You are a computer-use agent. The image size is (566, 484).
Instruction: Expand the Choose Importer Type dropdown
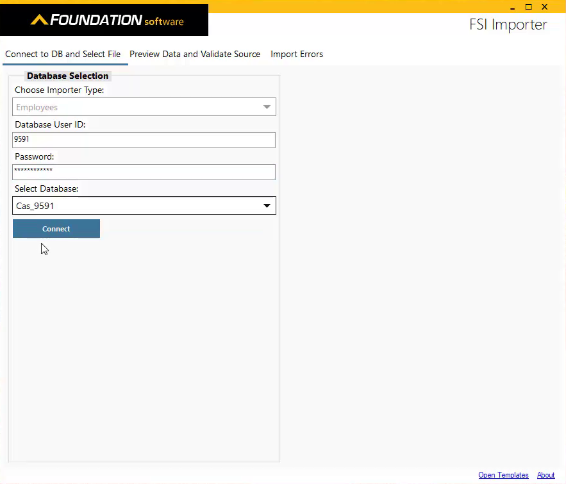[144, 107]
